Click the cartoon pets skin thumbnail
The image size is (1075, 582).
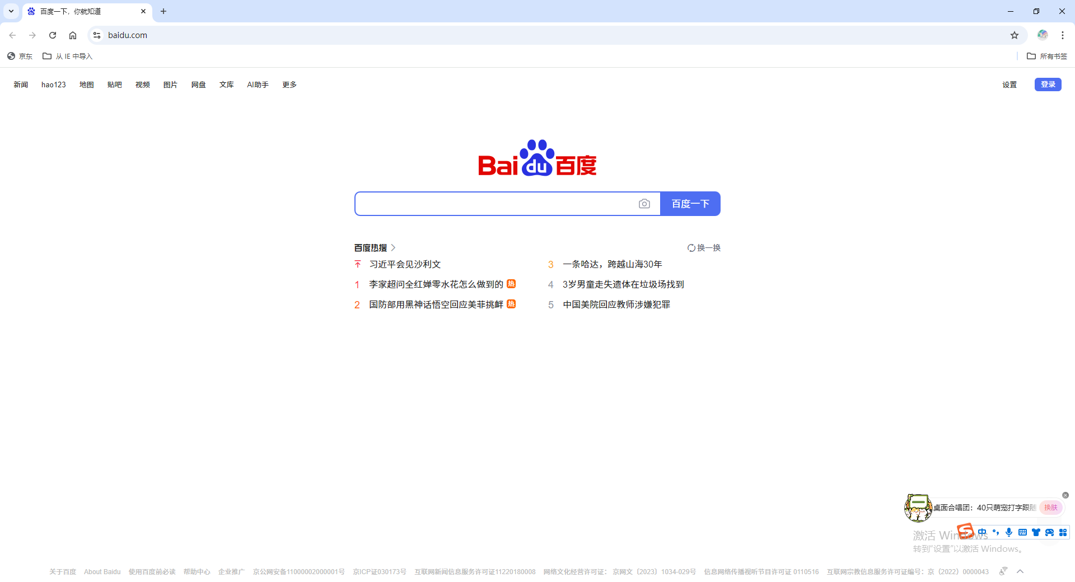point(918,508)
